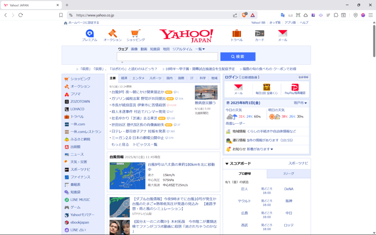Select the エンタメ news tab
376x235 pixels.
138,78
